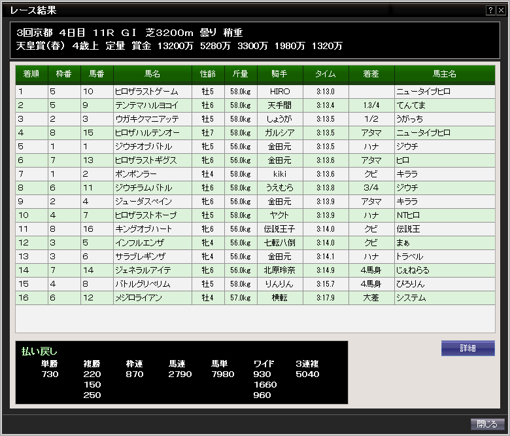Screen dimensions: 510x436
Task: Click the 3連複 payout value 5040
Action: tap(308, 374)
